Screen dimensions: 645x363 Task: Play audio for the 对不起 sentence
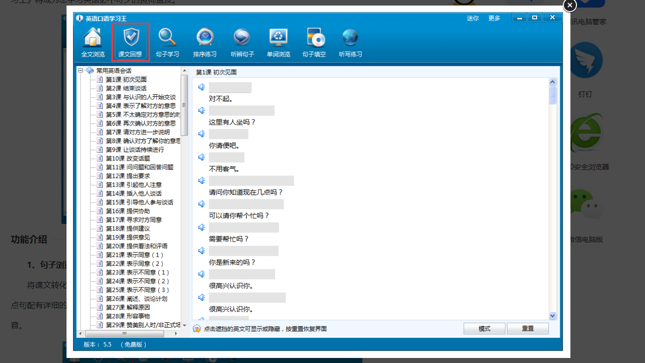(x=201, y=87)
